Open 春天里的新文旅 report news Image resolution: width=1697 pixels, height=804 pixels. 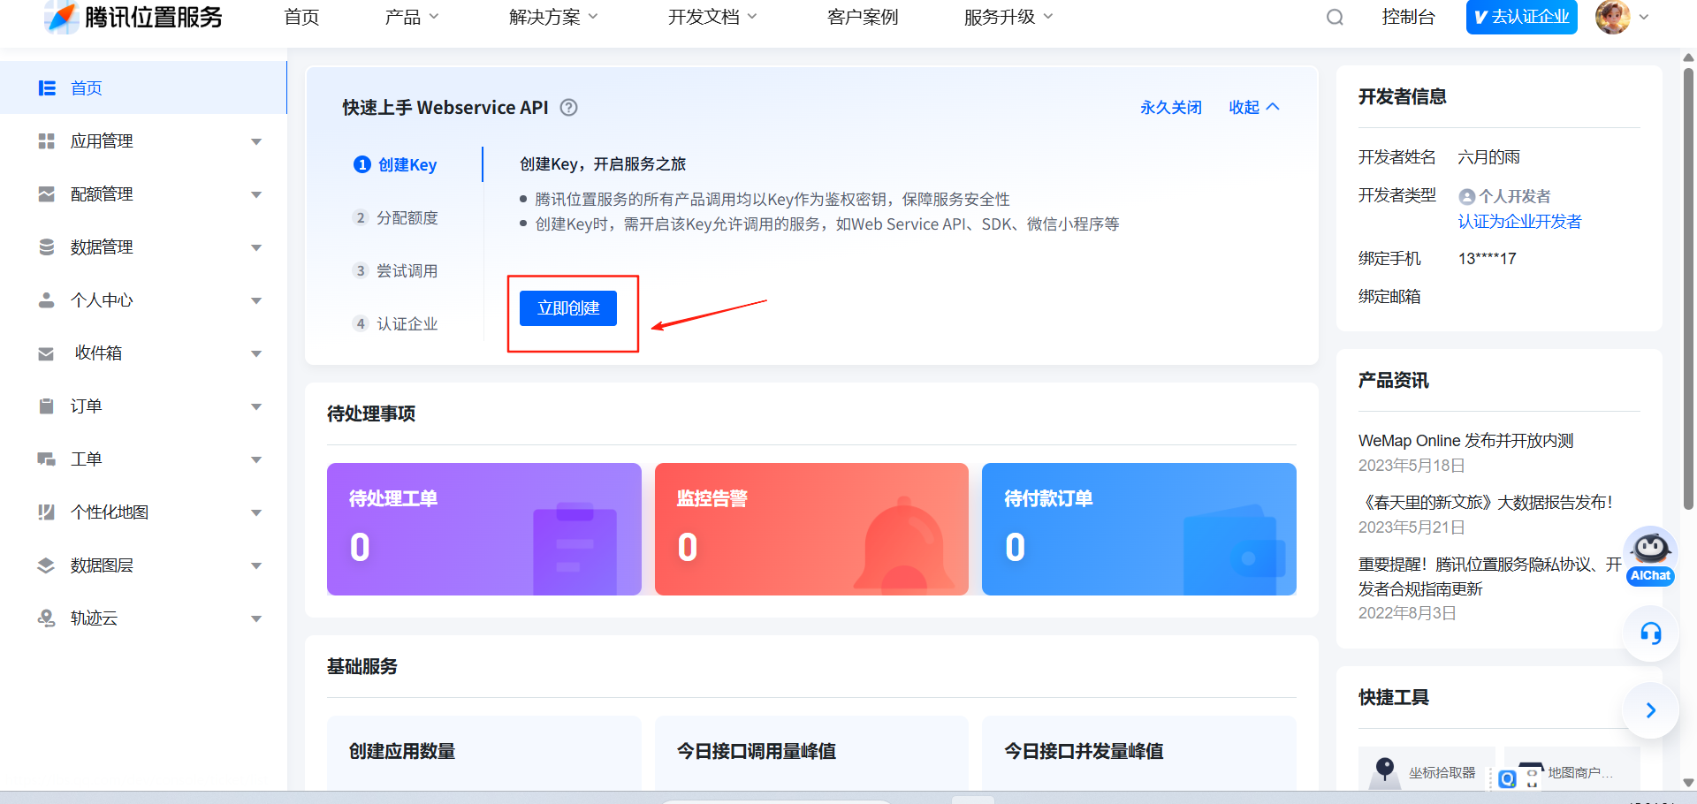1486,503
